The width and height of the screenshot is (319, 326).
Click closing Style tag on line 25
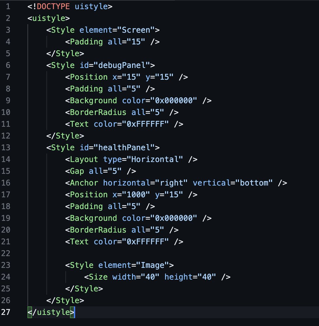click(84, 288)
